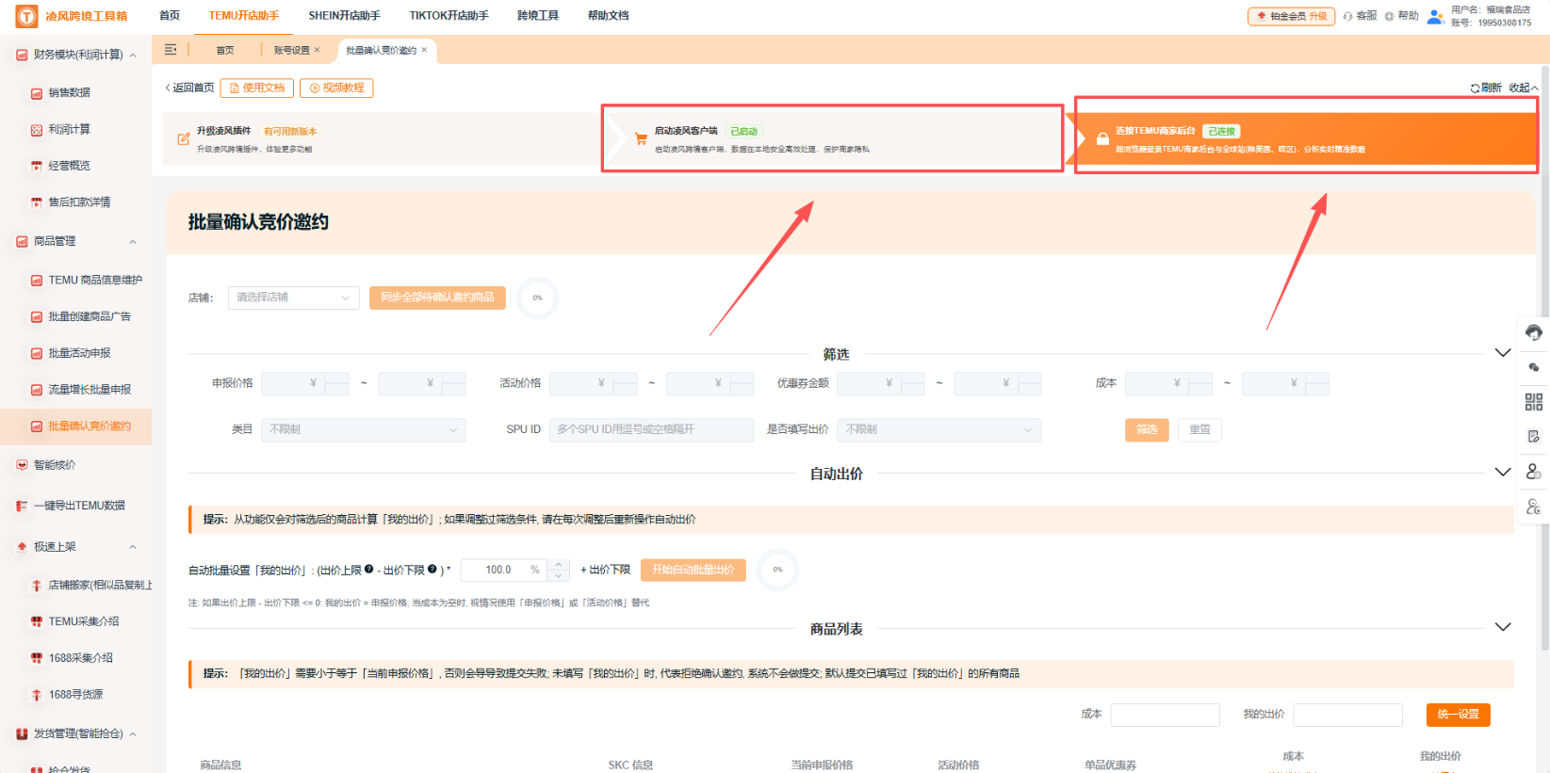Click the feedback document floating icon
The image size is (1550, 773).
click(x=1534, y=437)
